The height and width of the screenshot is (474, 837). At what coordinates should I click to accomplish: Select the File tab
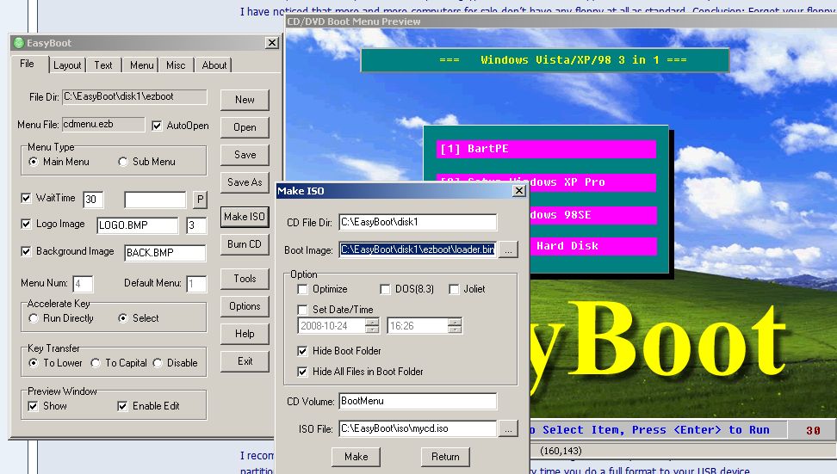pyautogui.click(x=28, y=64)
